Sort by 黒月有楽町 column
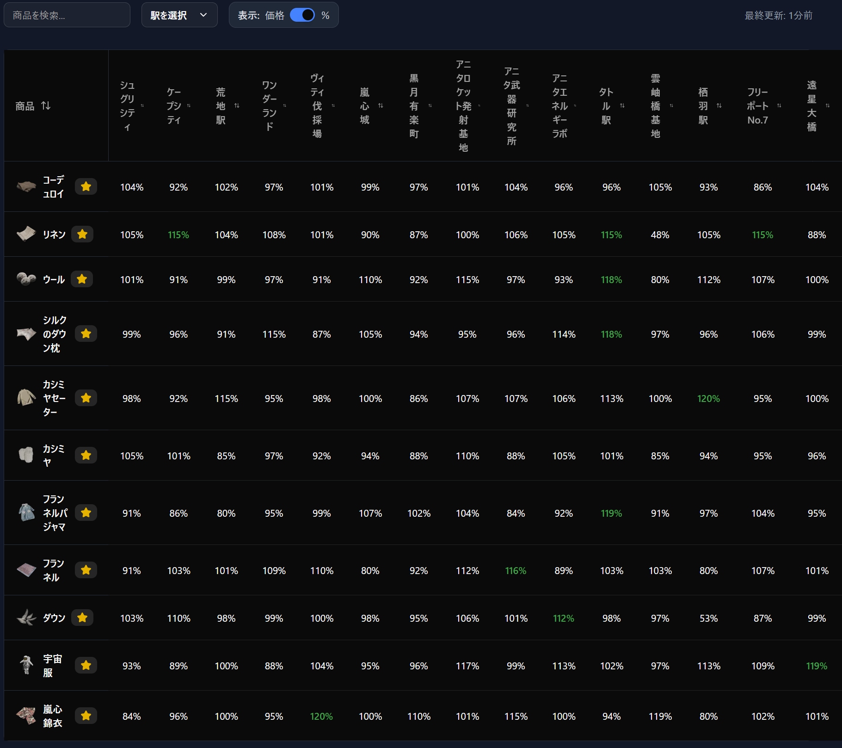Image resolution: width=842 pixels, height=748 pixels. tap(430, 106)
